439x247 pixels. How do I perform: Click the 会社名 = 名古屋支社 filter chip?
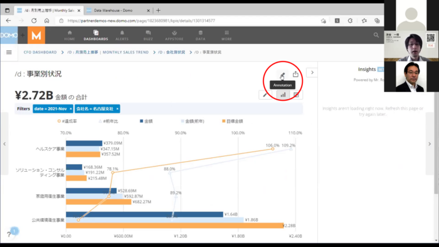(97, 109)
